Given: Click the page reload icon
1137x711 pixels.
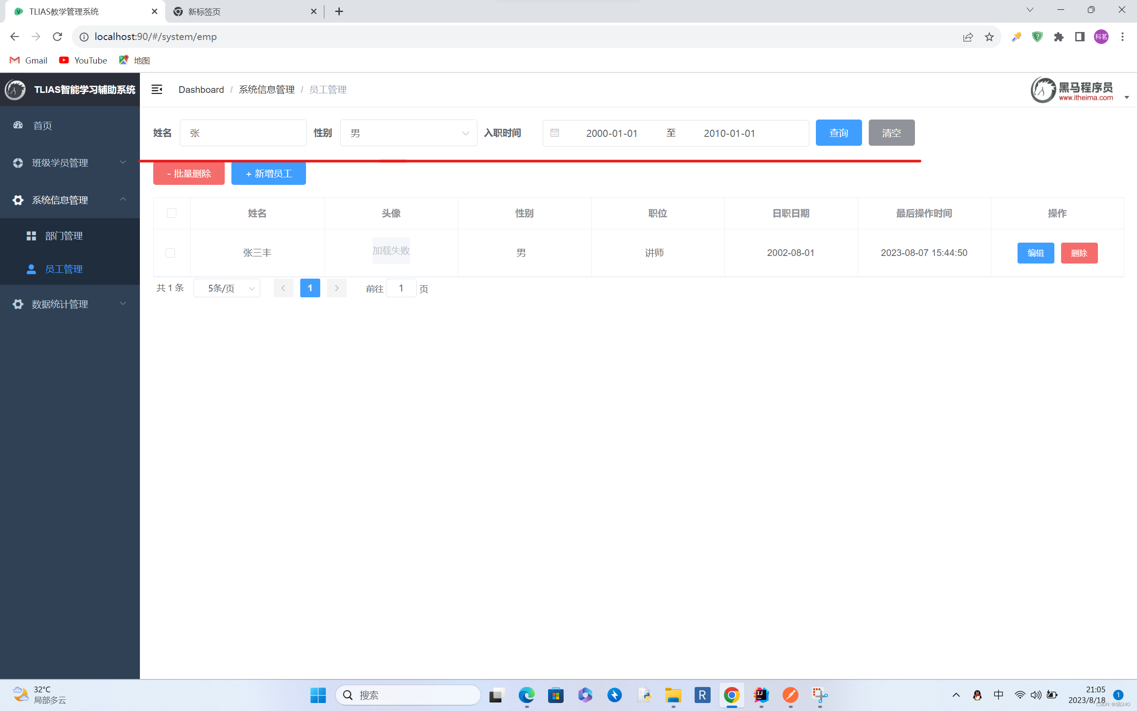Looking at the screenshot, I should pos(57,37).
